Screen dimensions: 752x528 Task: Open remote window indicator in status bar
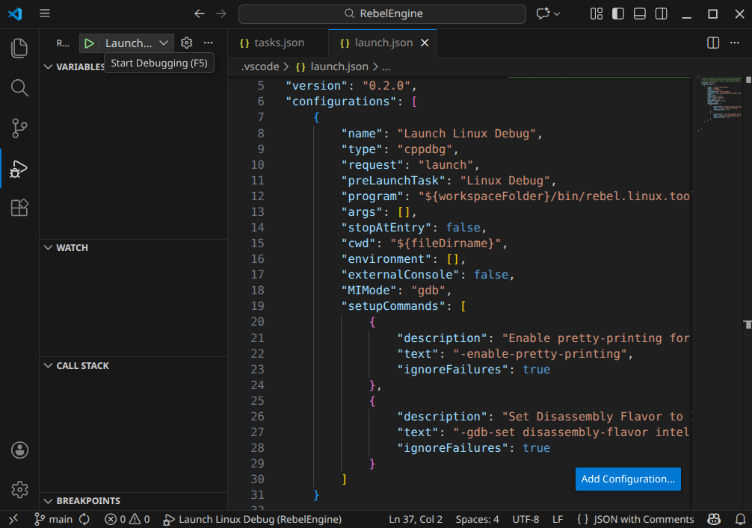[x=13, y=519]
